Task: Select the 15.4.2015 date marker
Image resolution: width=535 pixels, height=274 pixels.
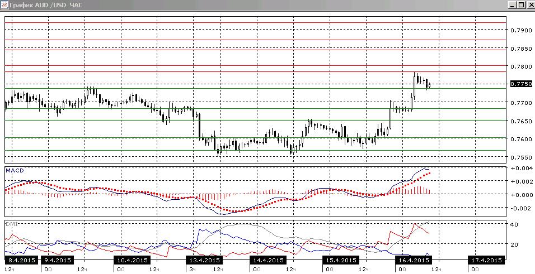Action: click(x=340, y=260)
